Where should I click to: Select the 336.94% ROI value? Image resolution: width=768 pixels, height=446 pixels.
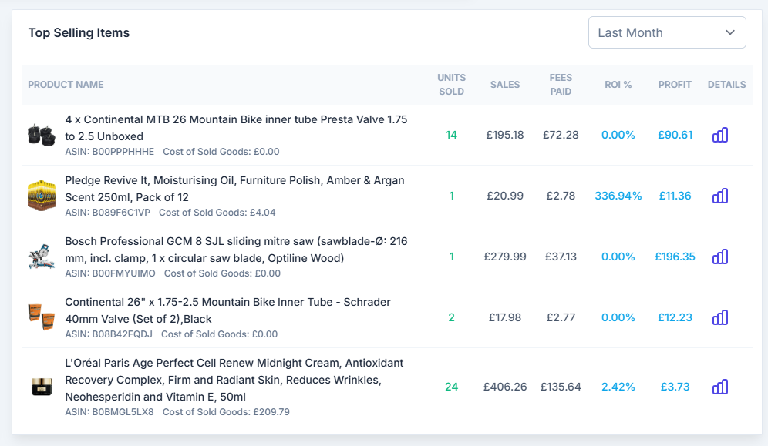point(618,196)
